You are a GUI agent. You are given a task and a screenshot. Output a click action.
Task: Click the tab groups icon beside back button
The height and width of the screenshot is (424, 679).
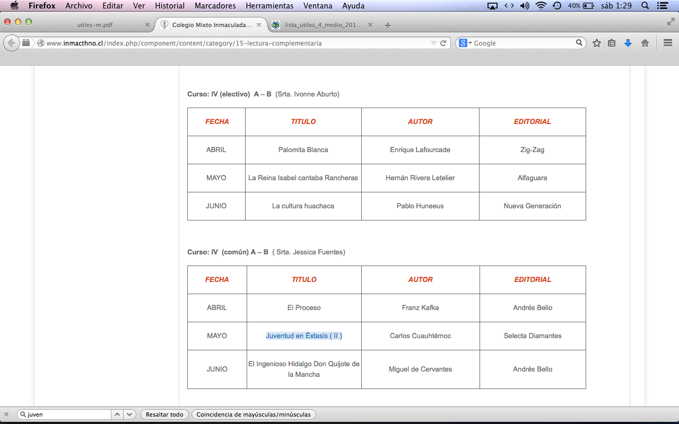click(x=26, y=43)
